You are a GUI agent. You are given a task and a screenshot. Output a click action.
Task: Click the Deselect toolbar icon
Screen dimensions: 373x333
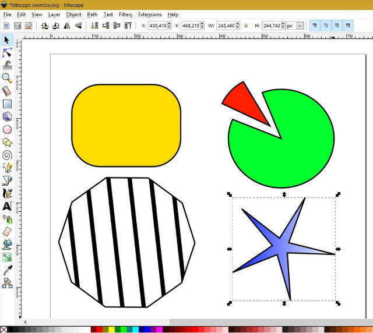click(x=29, y=26)
